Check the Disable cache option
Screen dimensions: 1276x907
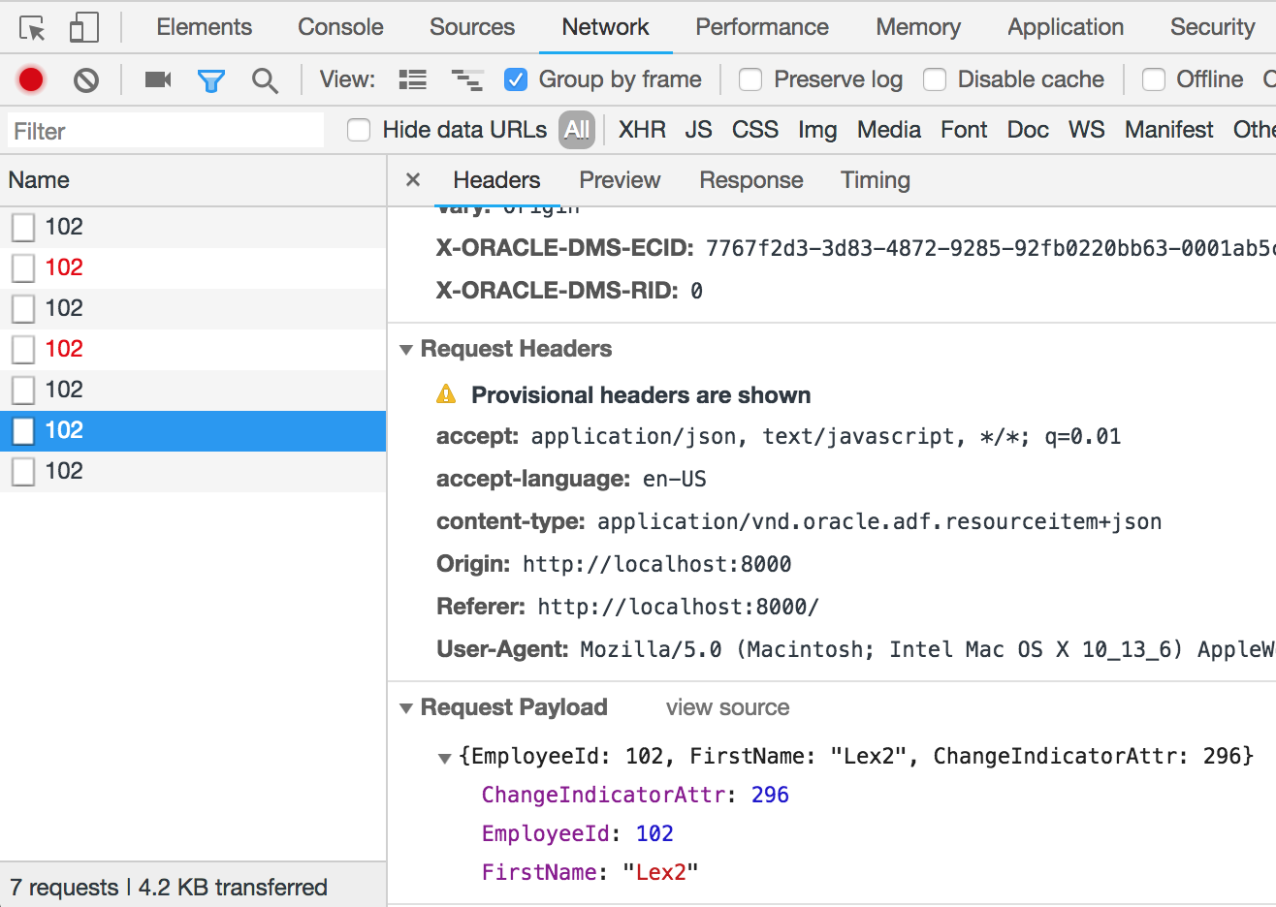pyautogui.click(x=934, y=79)
